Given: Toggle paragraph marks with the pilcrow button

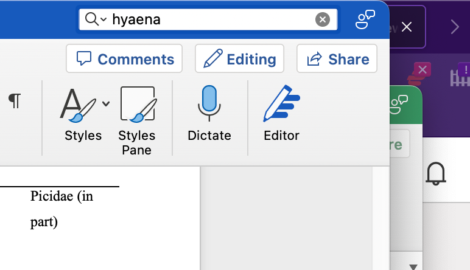Looking at the screenshot, I should [15, 101].
